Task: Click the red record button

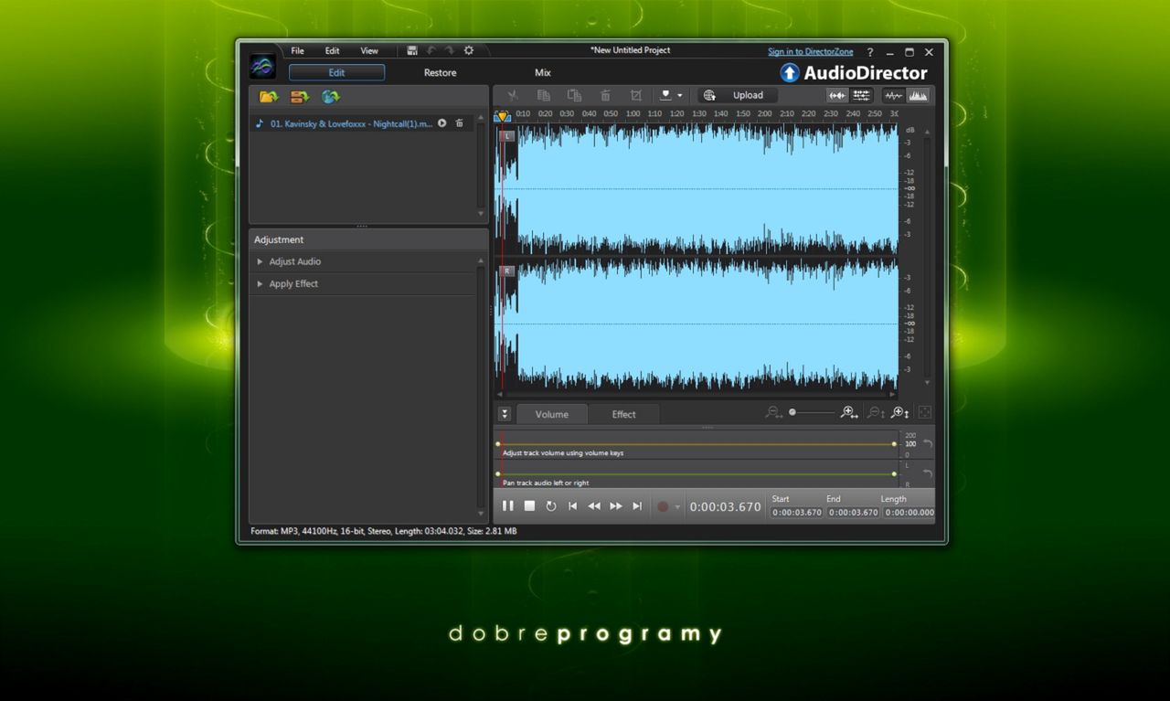Action: tap(663, 506)
